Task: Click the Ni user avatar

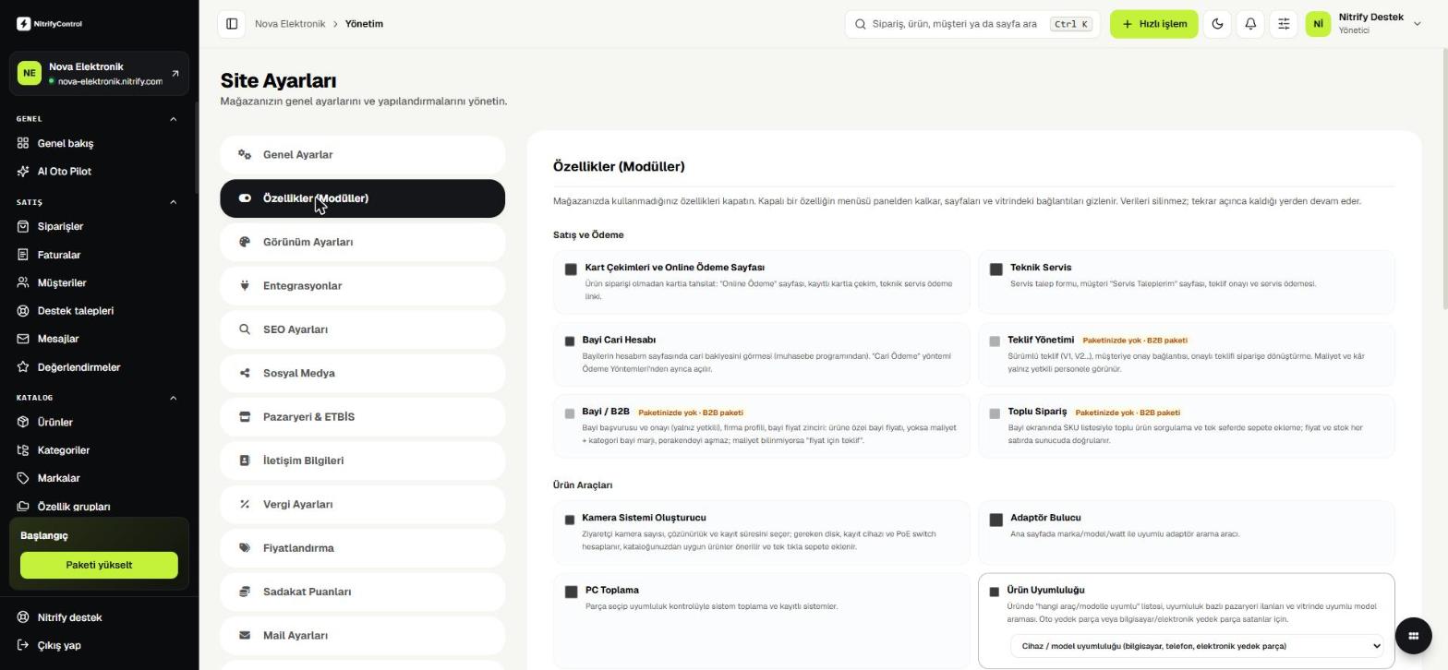Action: [1318, 24]
